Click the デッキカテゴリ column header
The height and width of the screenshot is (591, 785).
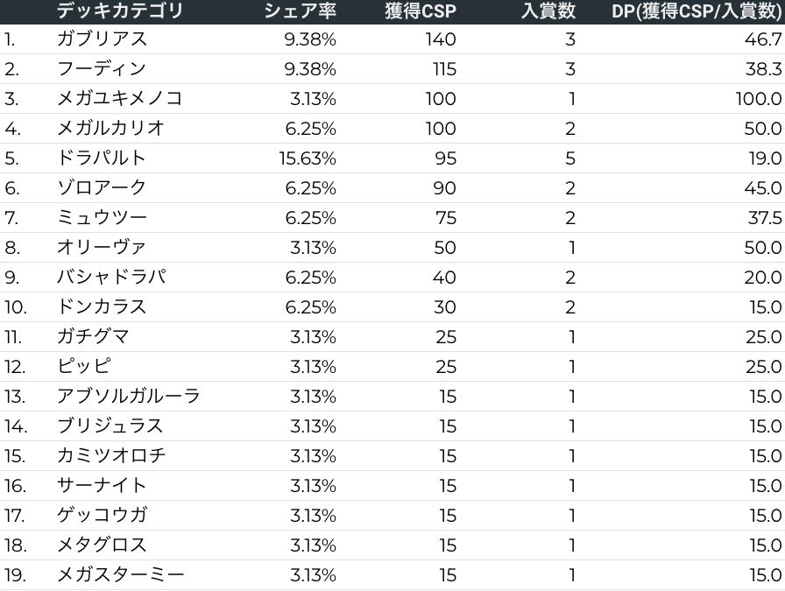click(120, 11)
